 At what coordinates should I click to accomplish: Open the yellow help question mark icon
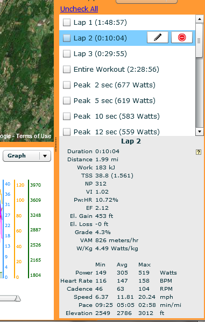tap(198, 152)
